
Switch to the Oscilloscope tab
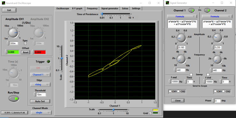[x=63, y=8]
